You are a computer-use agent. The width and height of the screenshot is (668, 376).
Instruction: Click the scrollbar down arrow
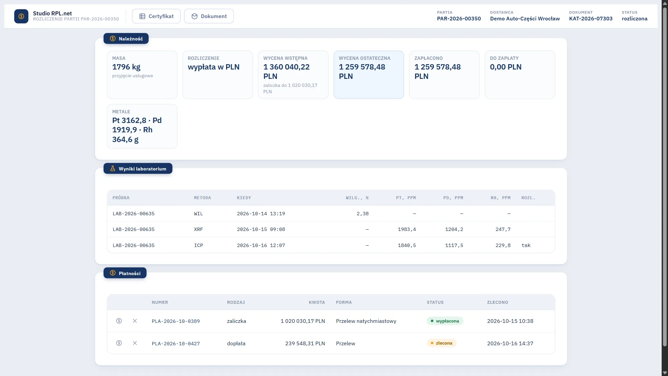[x=665, y=373]
